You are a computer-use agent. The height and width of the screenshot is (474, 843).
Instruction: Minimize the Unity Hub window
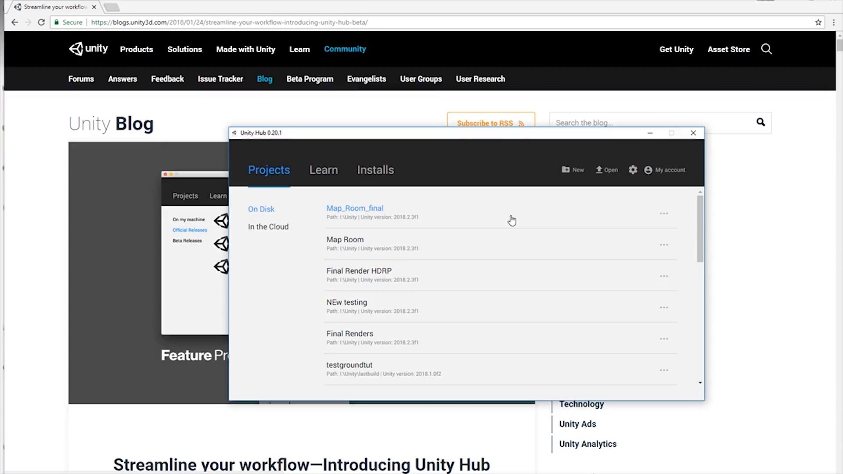[x=650, y=133]
